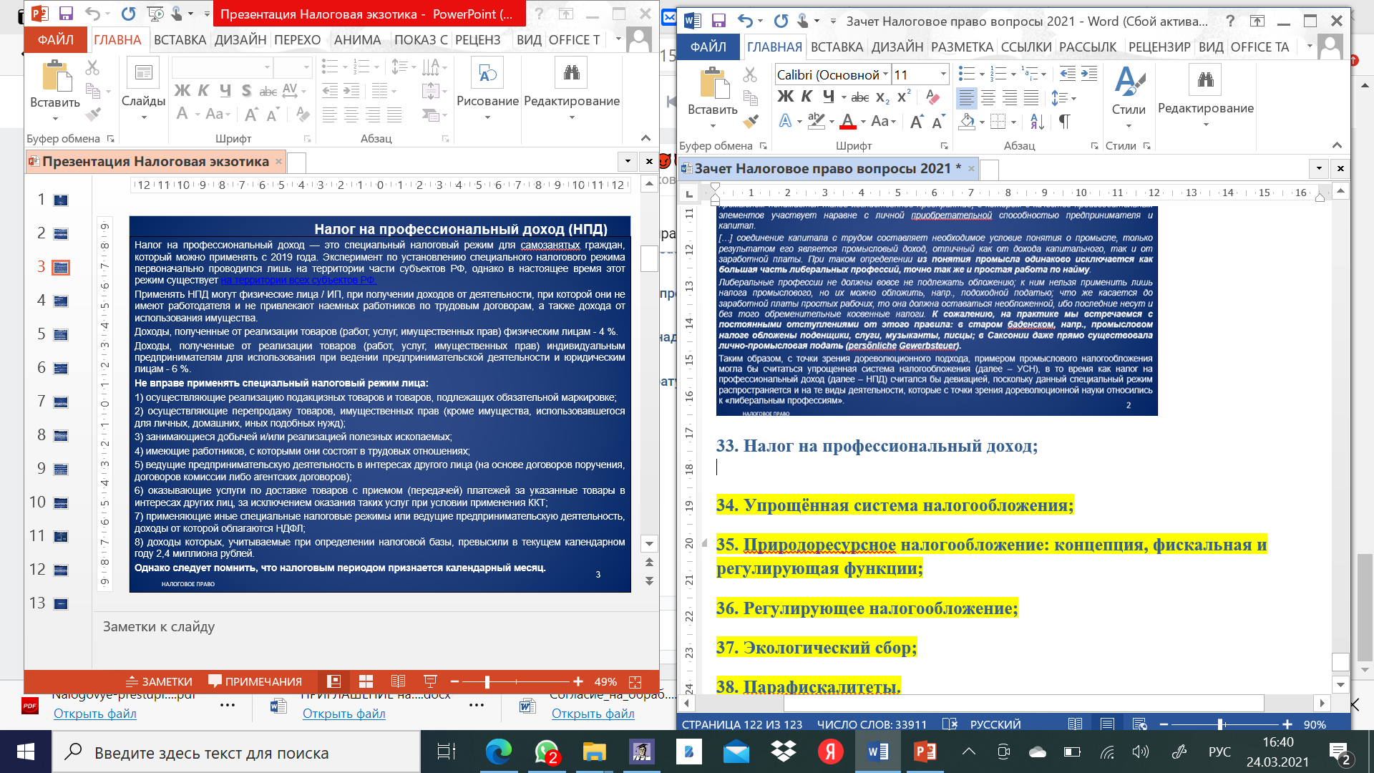Click Format Painter in Word
Viewport: 1374px width, 773px height.
(750, 121)
